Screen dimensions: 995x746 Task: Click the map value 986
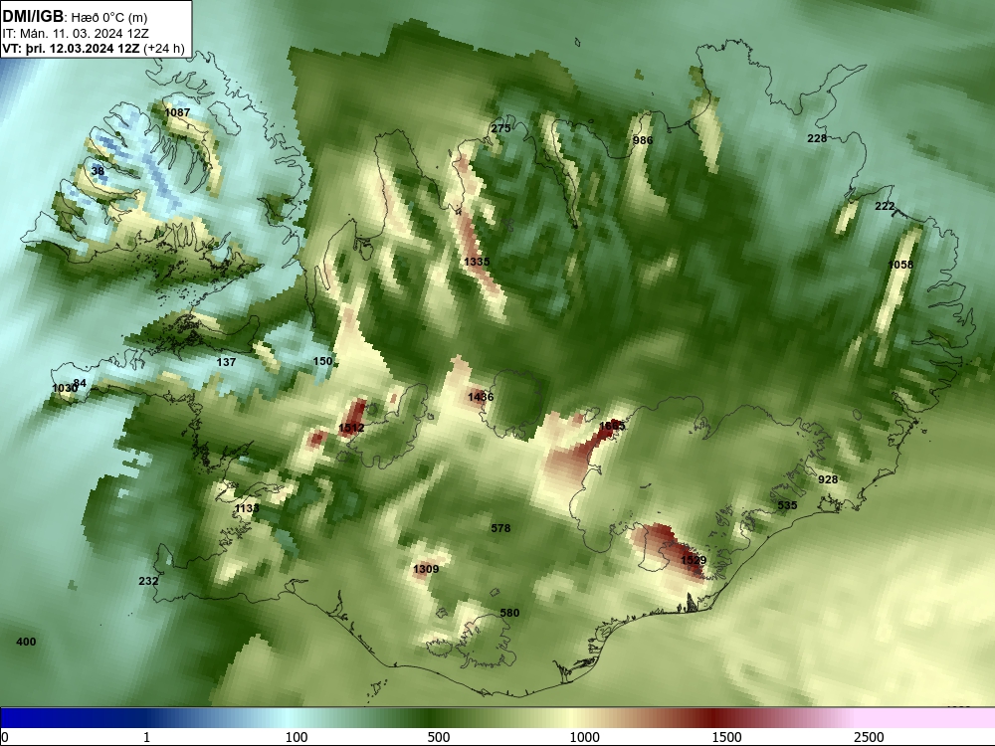pos(642,140)
